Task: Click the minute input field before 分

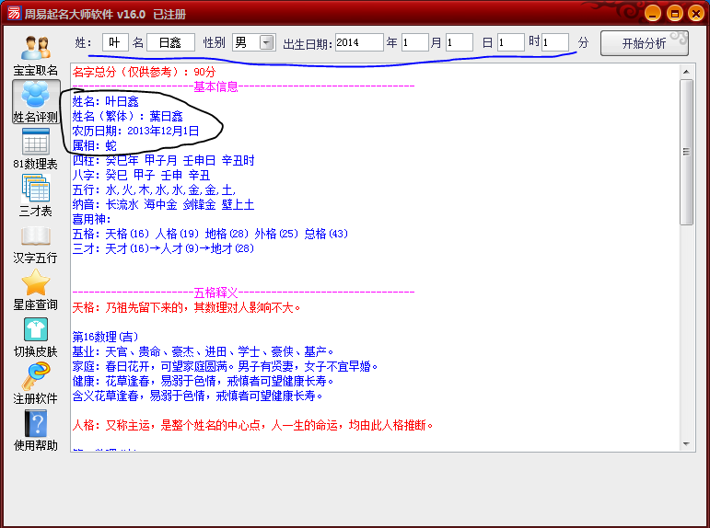Action: [554, 42]
